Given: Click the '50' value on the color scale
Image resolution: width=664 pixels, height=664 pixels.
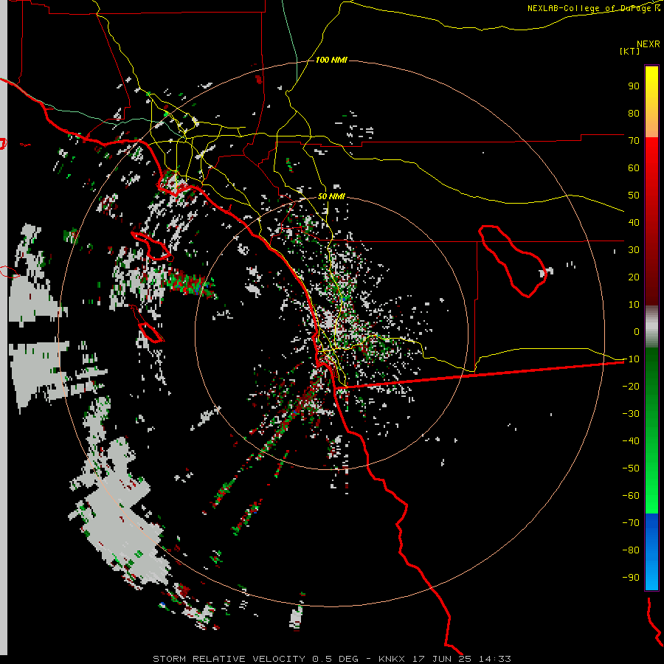Looking at the screenshot, I should 634,196.
